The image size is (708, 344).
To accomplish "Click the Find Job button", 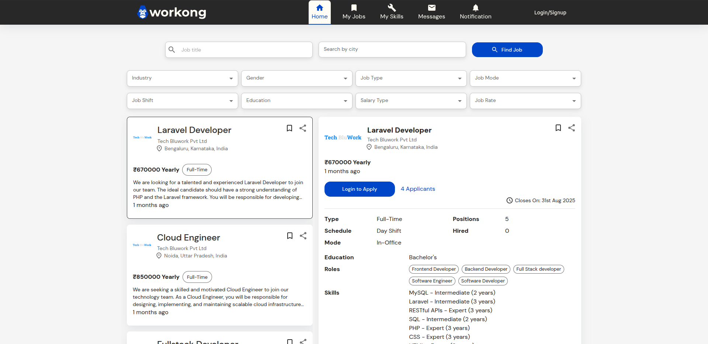I will click(x=507, y=50).
